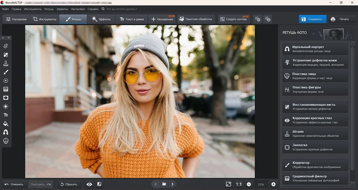The image size is (358, 190).
Task: Click the Сбросить reset button
Action: point(69,184)
